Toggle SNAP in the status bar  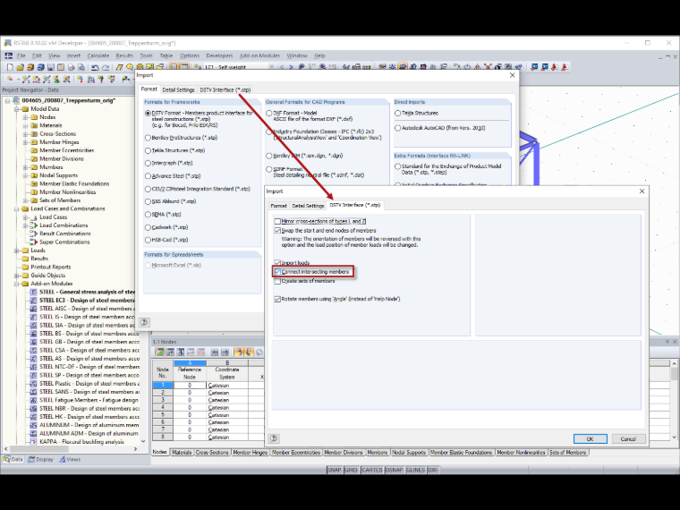point(335,470)
